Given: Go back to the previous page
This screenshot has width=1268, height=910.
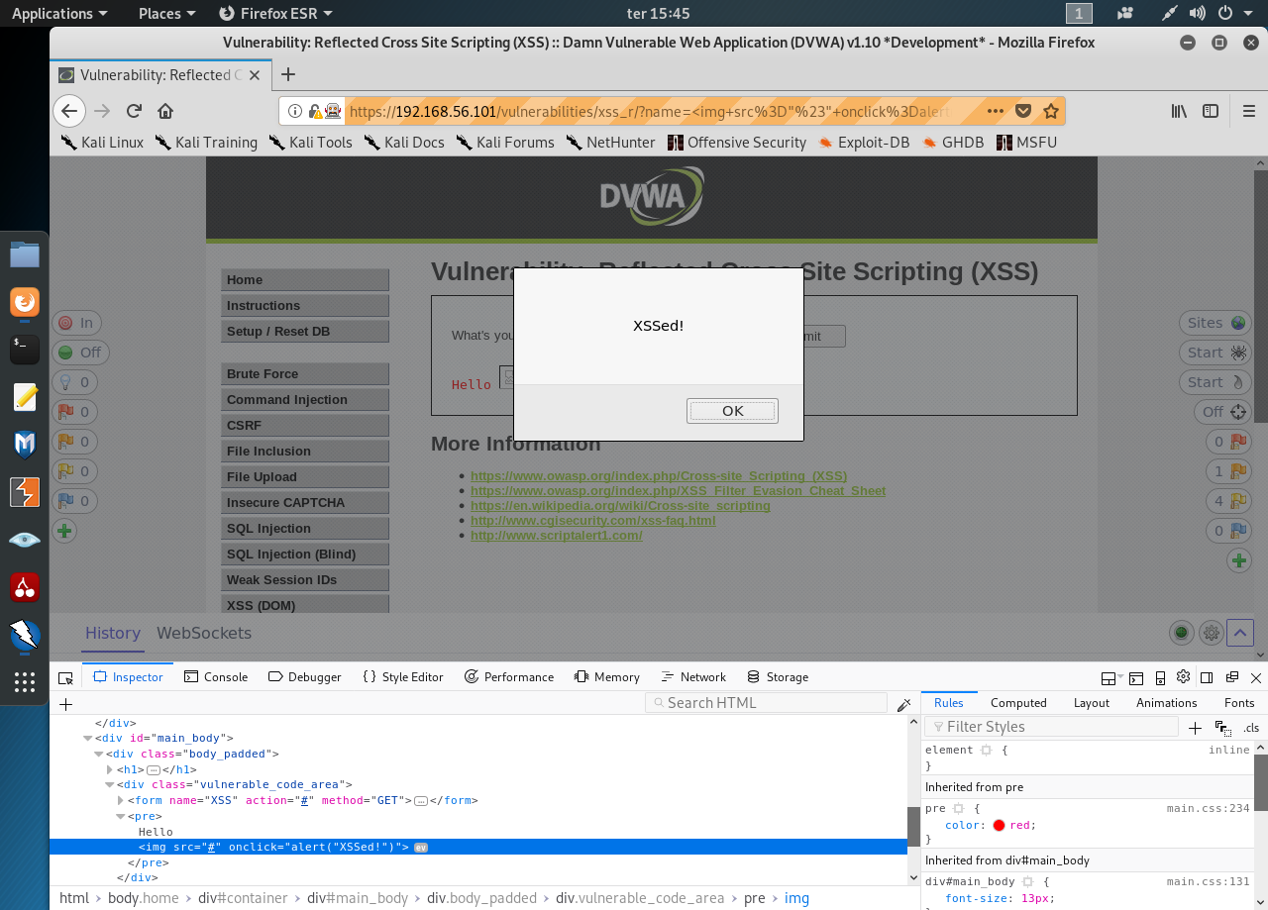Looking at the screenshot, I should click(x=68, y=111).
